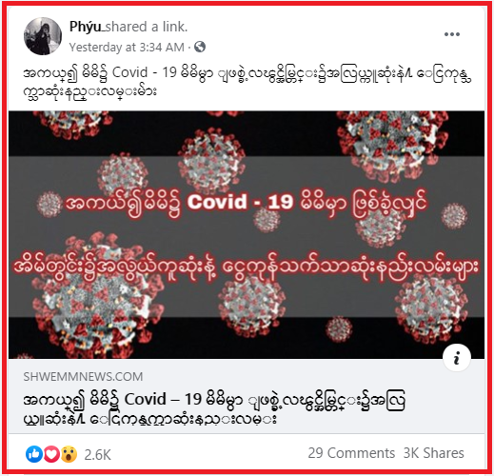Open the bold link title below SHWEMMNEWS.COM

point(214,408)
